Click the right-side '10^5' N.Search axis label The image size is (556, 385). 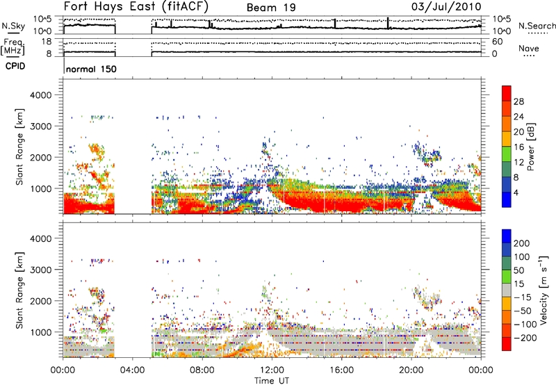(x=501, y=19)
